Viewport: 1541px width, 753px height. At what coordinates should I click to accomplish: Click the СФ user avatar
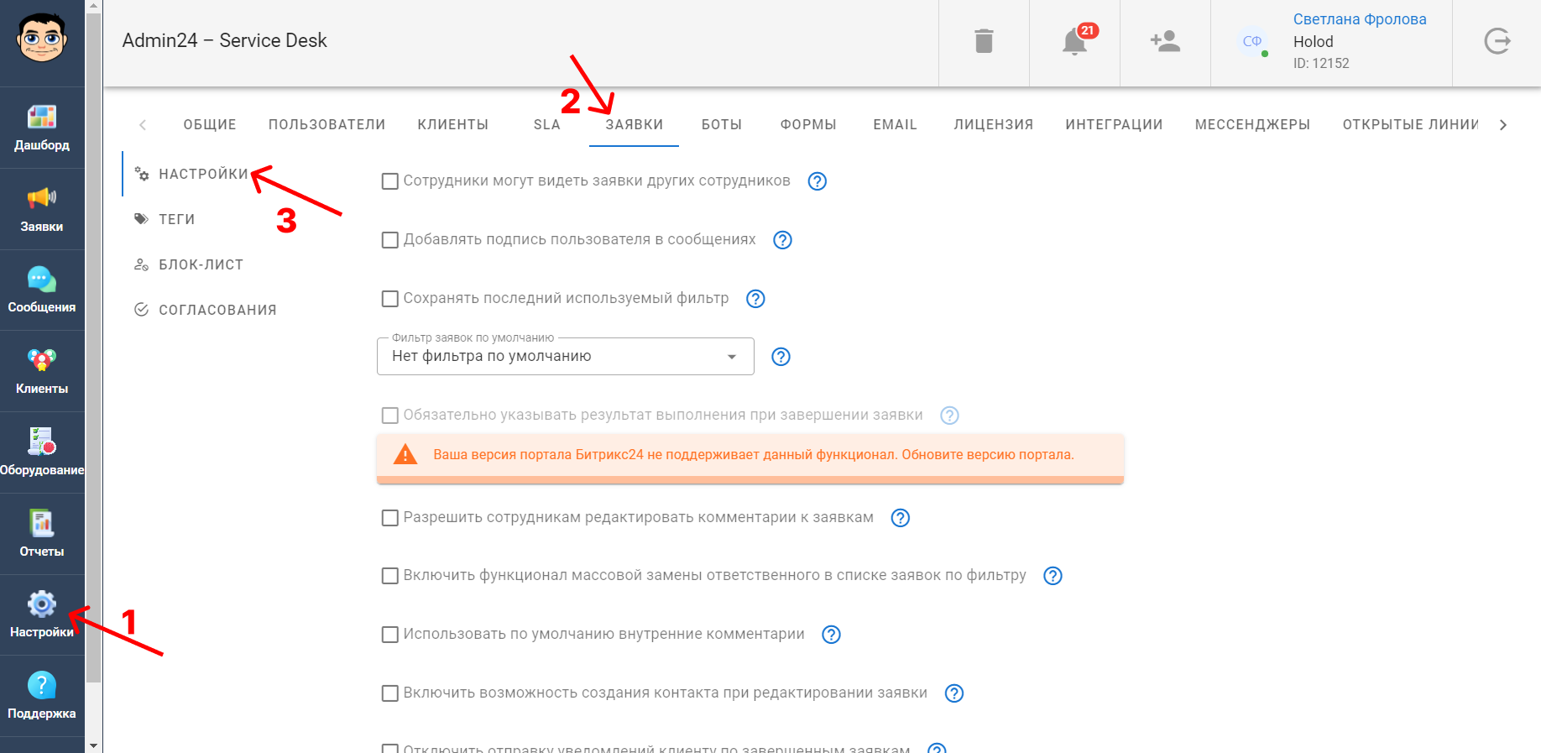[x=1252, y=41]
